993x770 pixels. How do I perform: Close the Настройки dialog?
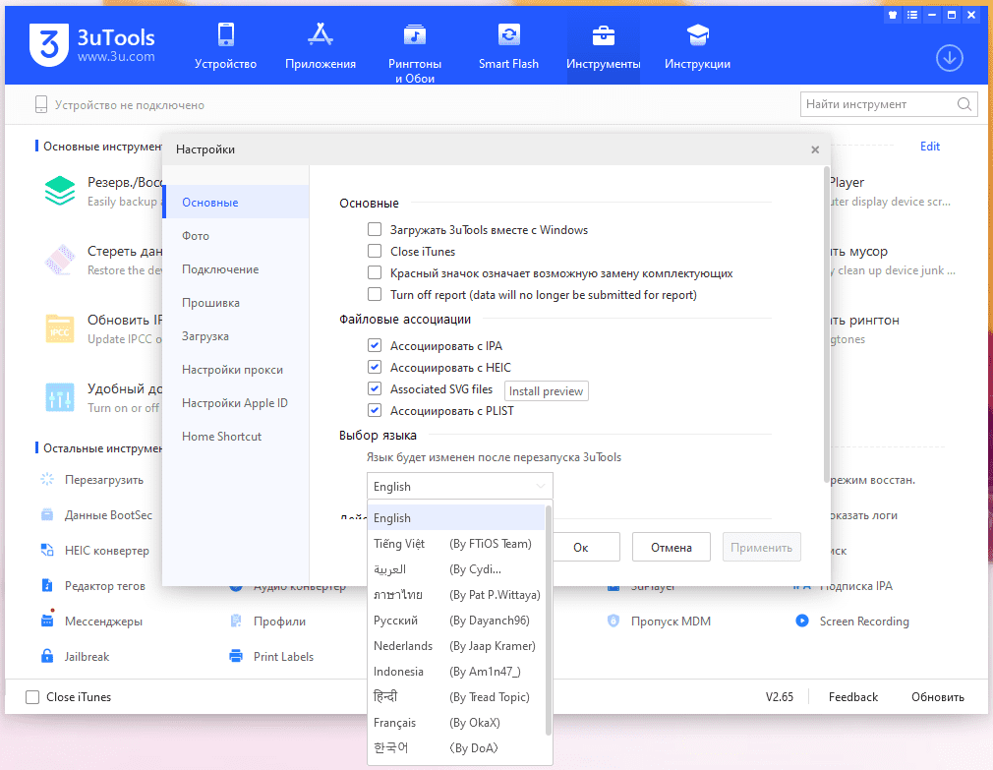click(x=815, y=149)
